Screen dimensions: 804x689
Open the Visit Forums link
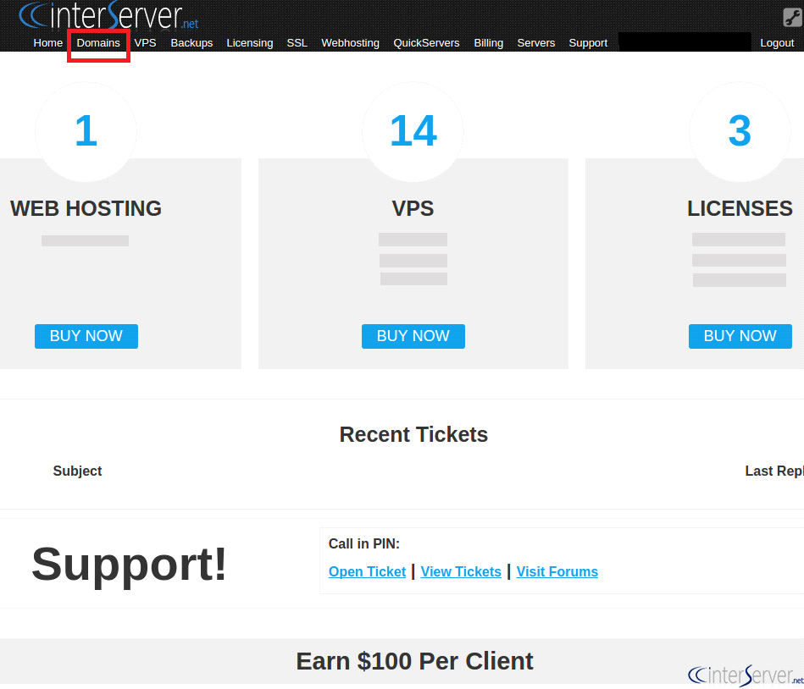(557, 571)
